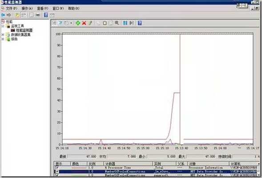Click the blue Freeze display pause icon

click(125, 23)
